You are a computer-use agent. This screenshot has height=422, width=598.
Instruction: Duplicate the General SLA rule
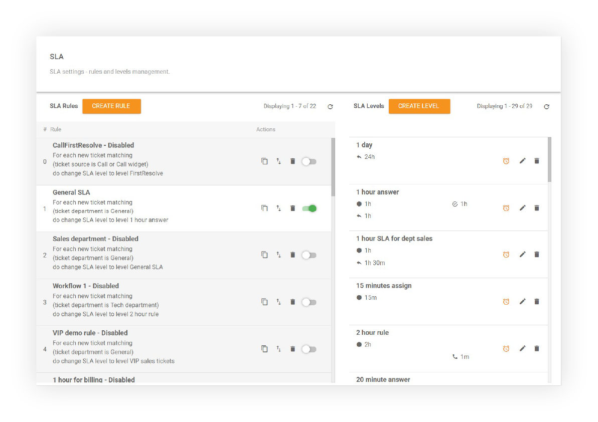[x=264, y=208]
